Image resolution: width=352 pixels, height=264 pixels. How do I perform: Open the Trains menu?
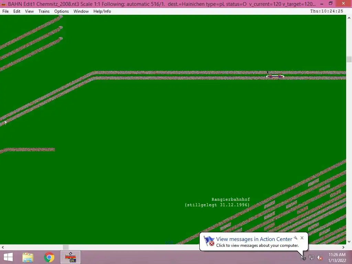click(x=44, y=11)
